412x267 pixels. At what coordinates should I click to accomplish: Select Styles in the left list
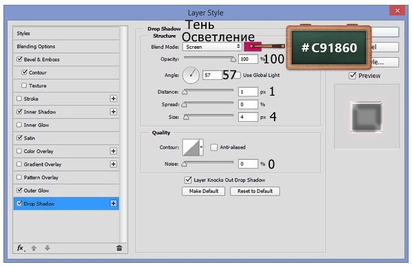click(66, 34)
